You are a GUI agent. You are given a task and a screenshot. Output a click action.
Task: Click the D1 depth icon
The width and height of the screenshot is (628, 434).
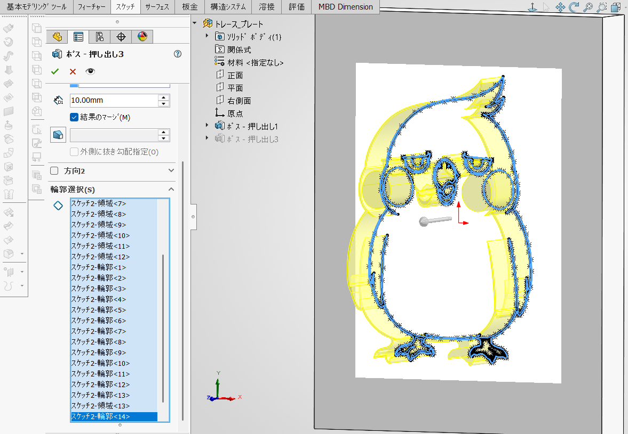(58, 100)
